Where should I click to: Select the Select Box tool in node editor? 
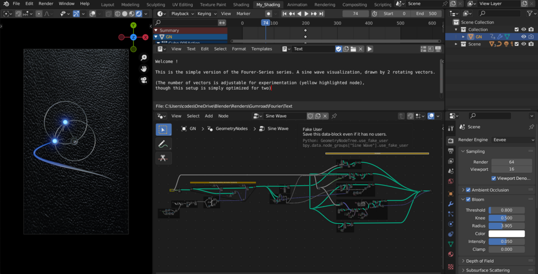[164, 129]
